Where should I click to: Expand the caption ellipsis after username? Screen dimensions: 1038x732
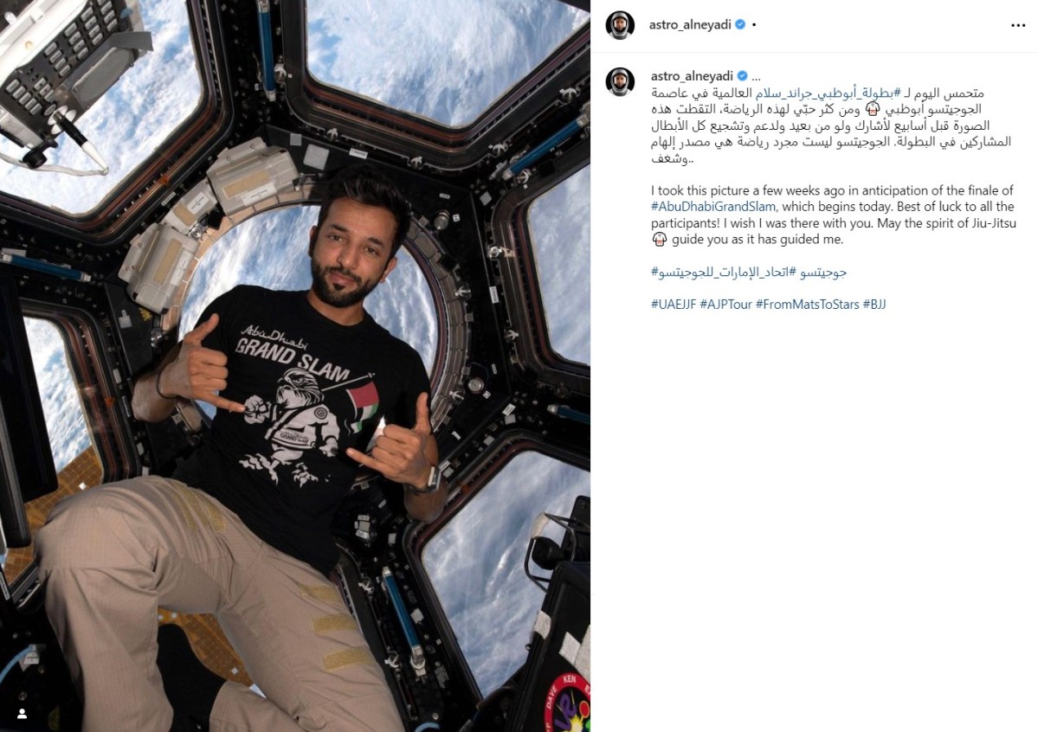[756, 77]
